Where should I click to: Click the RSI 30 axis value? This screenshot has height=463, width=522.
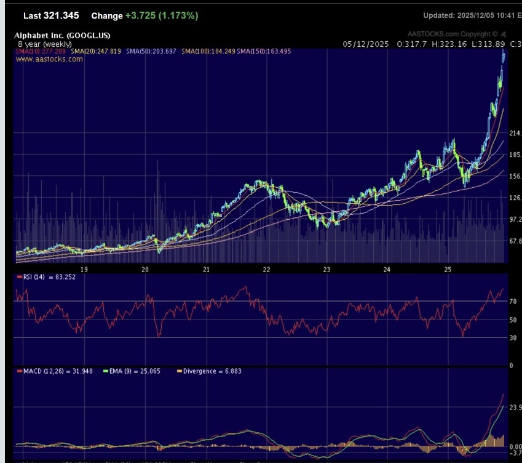click(x=513, y=337)
